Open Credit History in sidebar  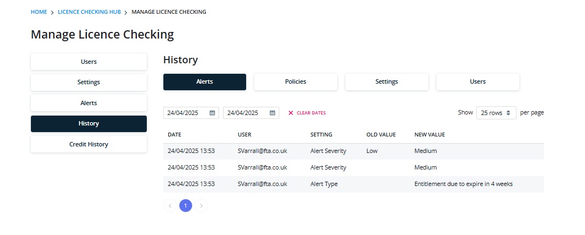pos(89,144)
